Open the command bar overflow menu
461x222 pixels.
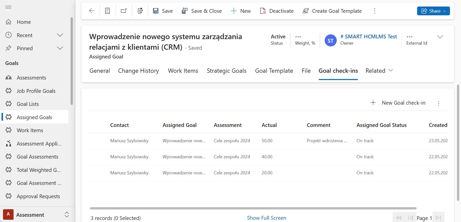click(x=374, y=11)
